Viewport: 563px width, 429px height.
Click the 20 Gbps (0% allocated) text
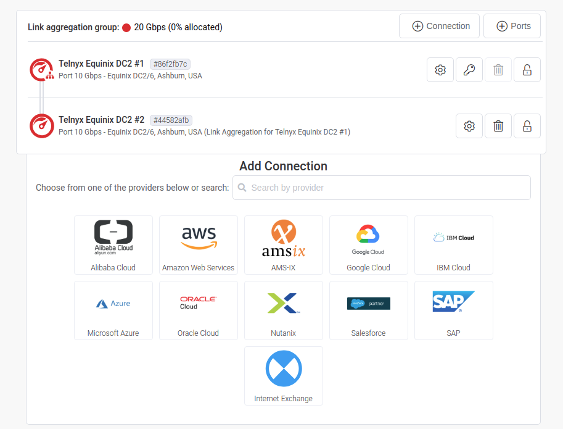tap(178, 27)
